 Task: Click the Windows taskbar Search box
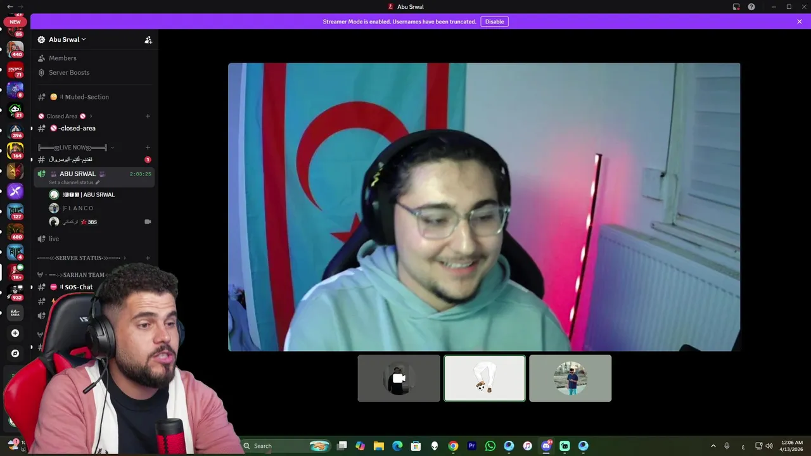point(286,446)
